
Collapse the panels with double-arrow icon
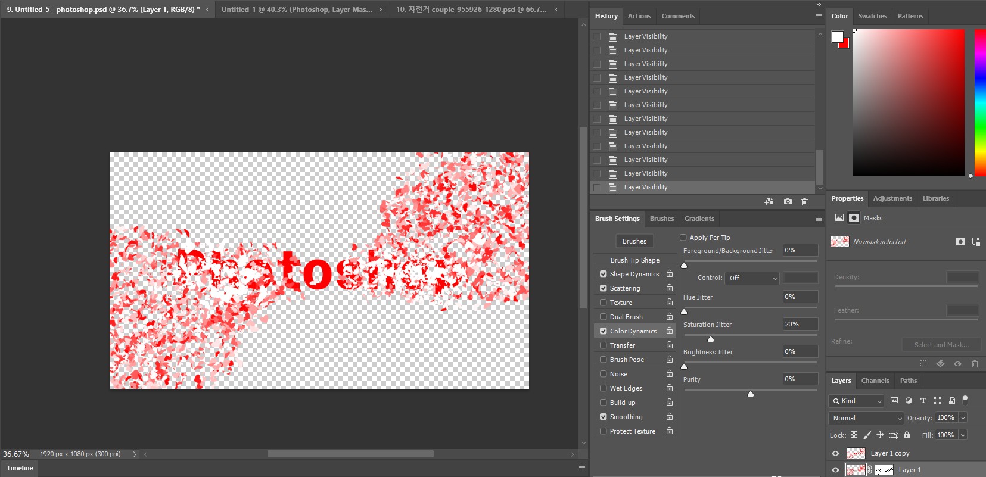819,4
